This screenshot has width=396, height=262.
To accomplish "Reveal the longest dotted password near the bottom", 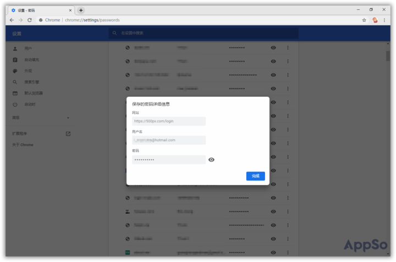I will [x=273, y=225].
